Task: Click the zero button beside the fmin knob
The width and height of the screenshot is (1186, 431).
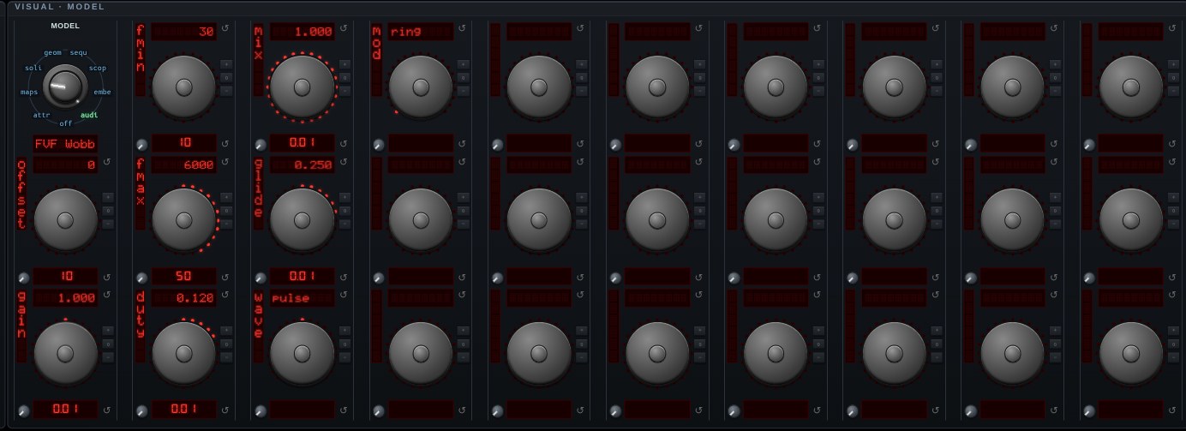Action: click(226, 77)
